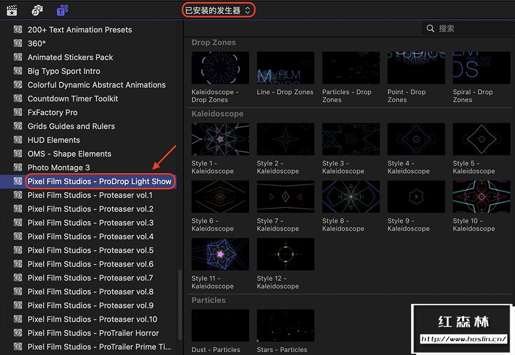
Task: Select the Style 5 - Kaleidoscope thumbnail
Action: (x=481, y=139)
